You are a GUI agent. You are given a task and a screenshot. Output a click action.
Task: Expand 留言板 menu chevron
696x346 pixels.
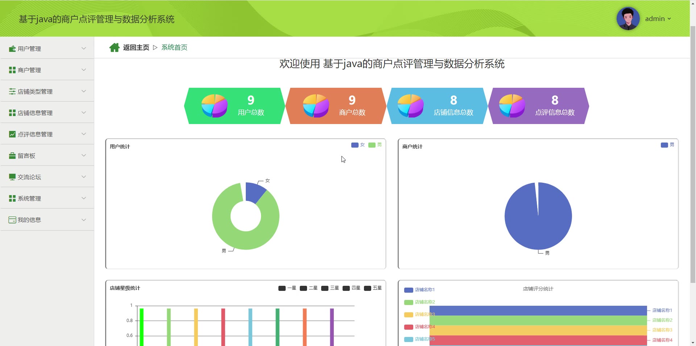point(84,155)
